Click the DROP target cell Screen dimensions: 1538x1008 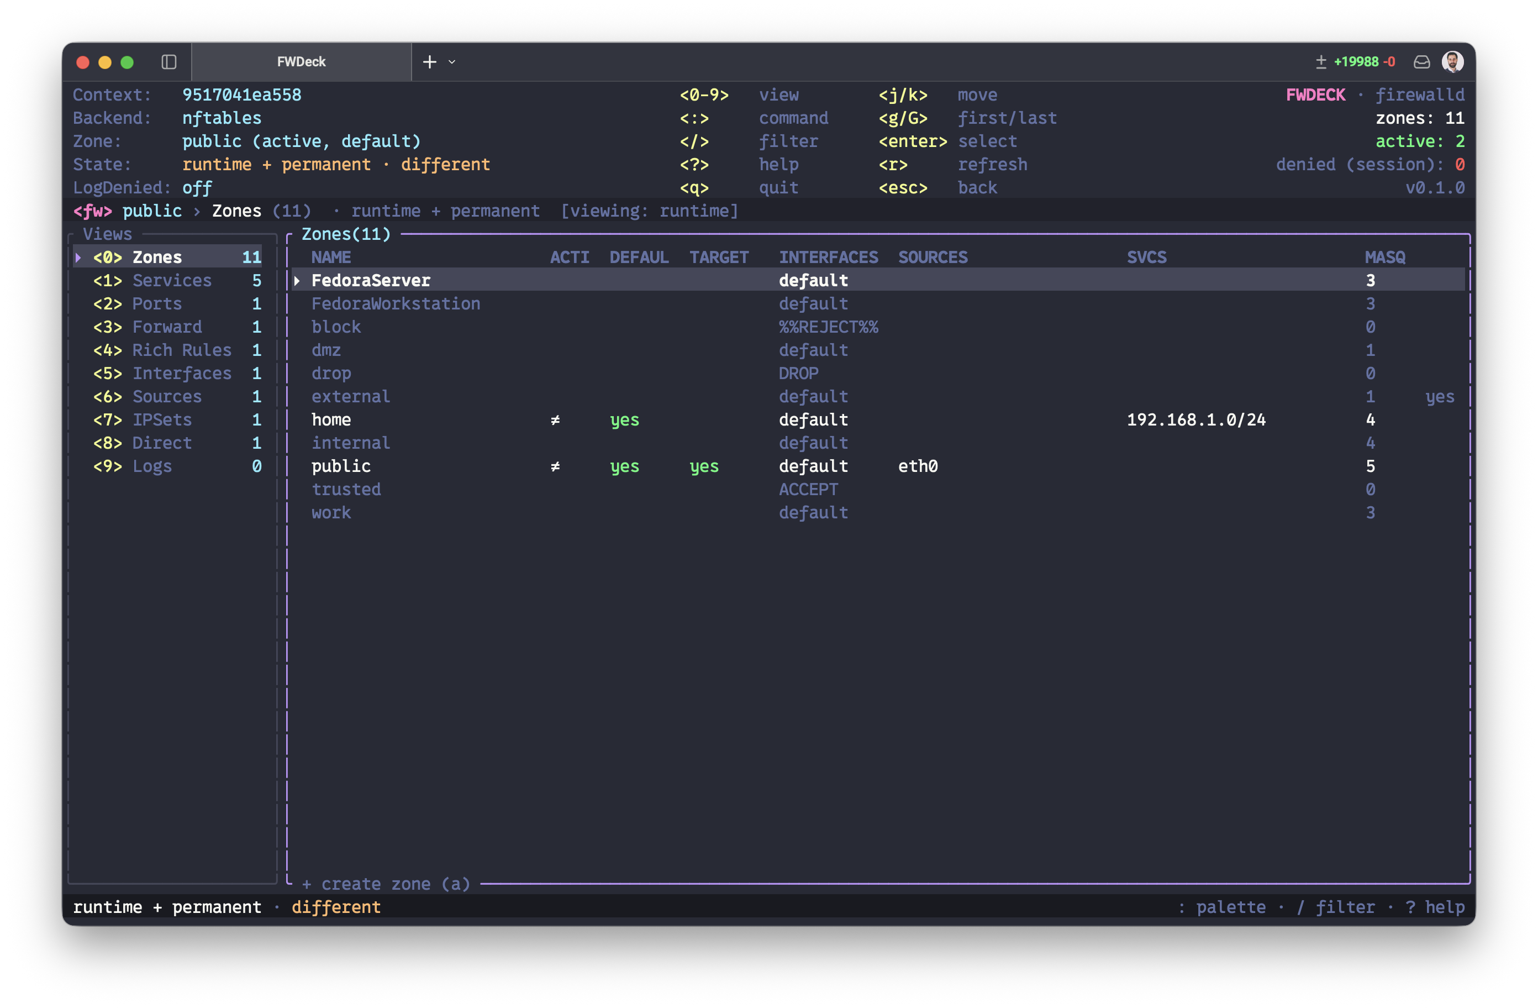tap(799, 374)
